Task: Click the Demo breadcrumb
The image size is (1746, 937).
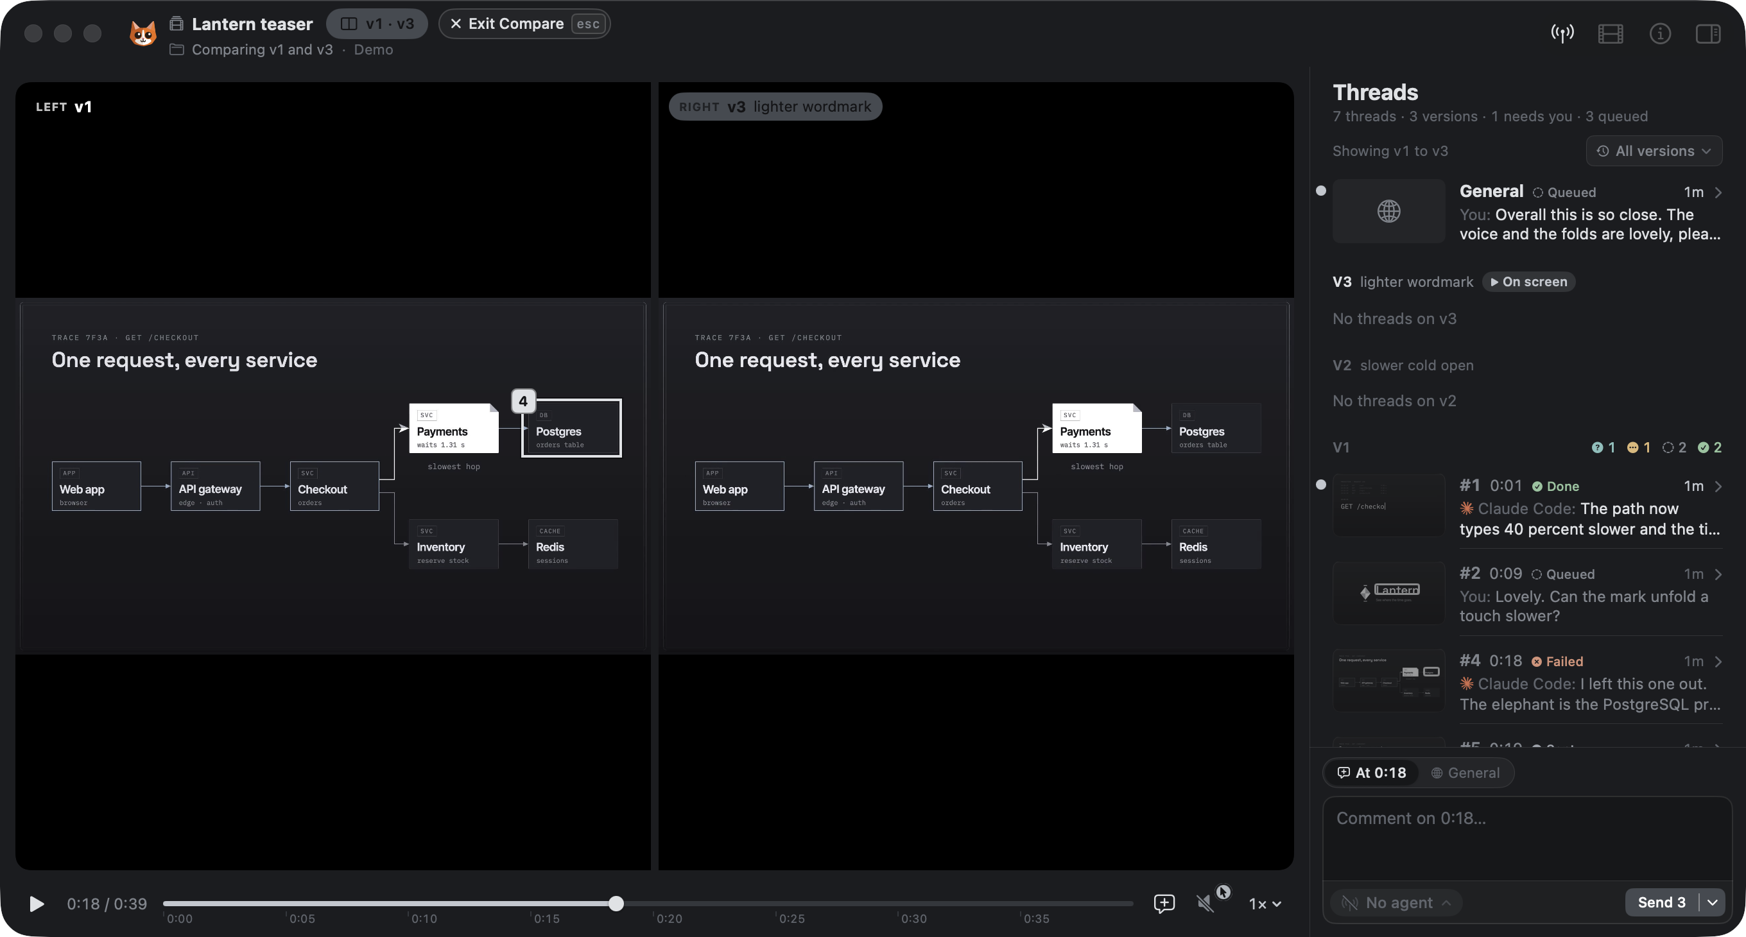Action: [x=373, y=49]
